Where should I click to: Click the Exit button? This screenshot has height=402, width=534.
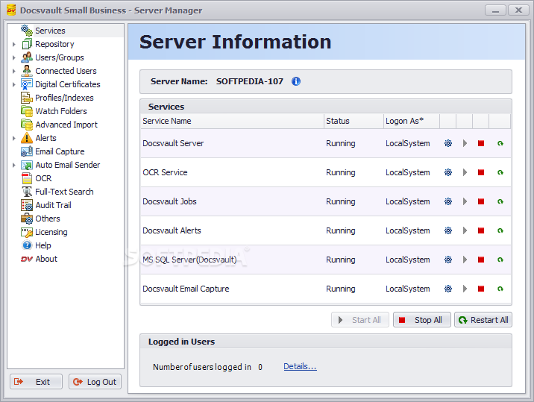click(36, 382)
